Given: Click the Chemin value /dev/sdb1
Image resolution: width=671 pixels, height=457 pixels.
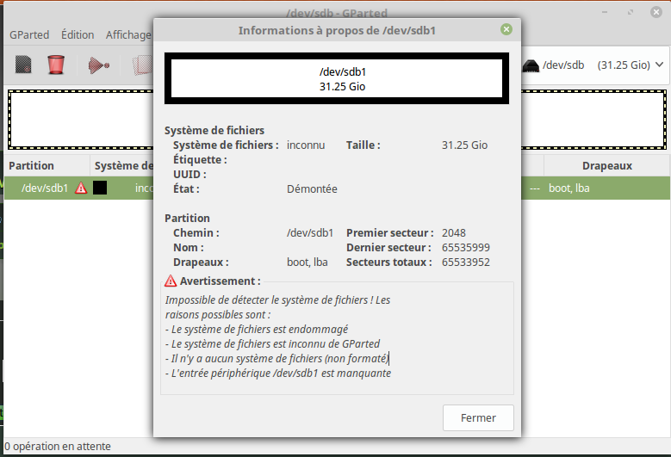Looking at the screenshot, I should (x=310, y=233).
